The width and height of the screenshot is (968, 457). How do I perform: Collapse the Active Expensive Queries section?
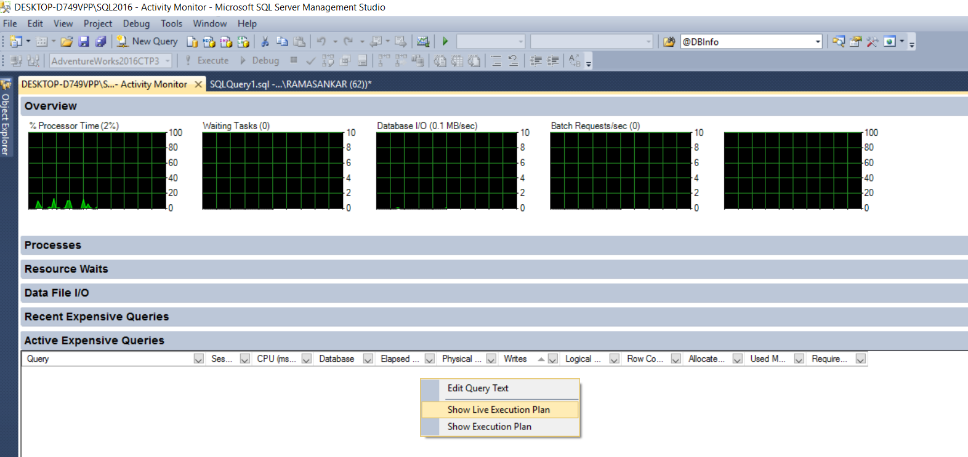494,340
